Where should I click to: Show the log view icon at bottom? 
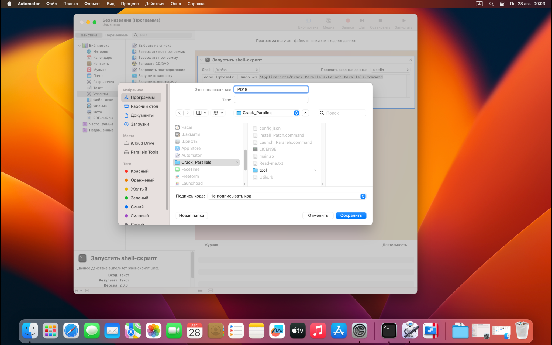point(200,290)
